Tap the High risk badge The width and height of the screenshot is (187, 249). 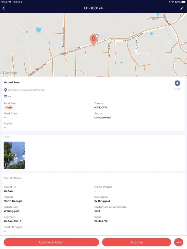[8, 108]
